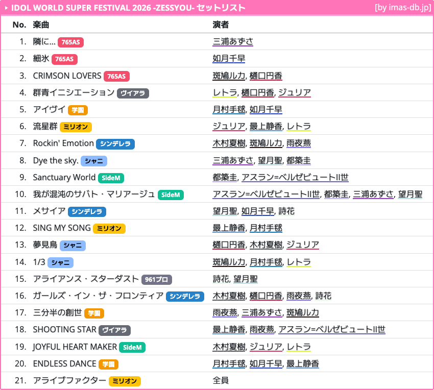Open 都築圭 link in Sanctuary World row
434x390 pixels.
(225, 177)
